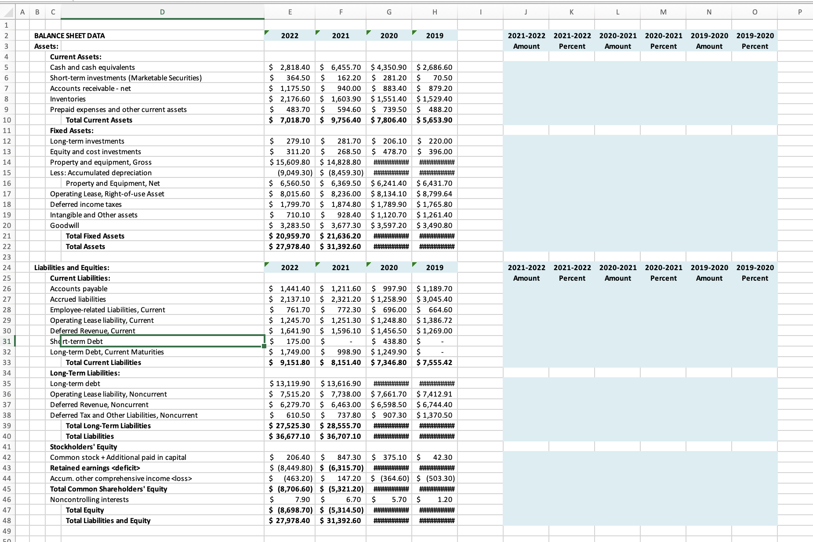
Task: Select column D header
Action: tap(162, 12)
